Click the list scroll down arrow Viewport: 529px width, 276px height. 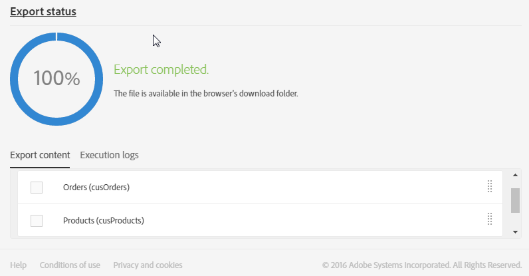515,231
